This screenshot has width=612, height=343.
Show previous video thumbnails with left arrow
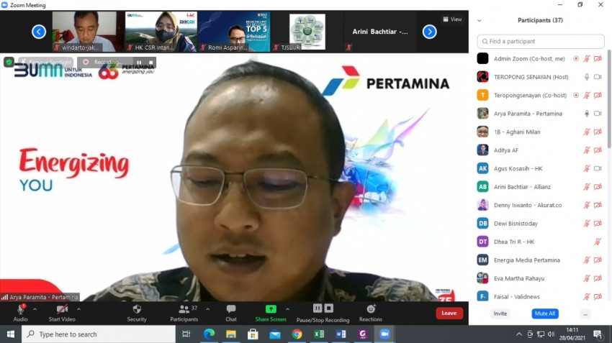pyautogui.click(x=39, y=32)
